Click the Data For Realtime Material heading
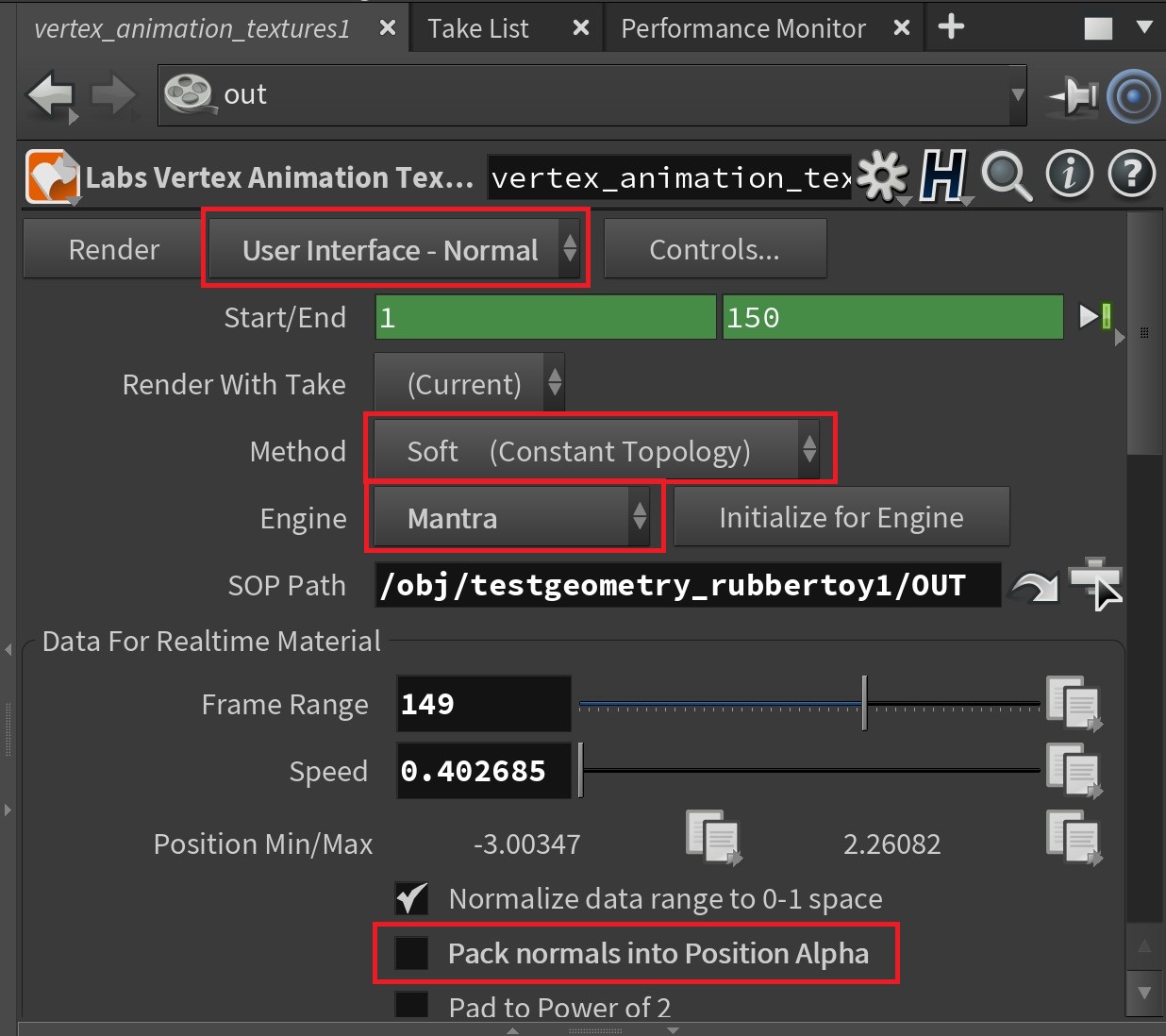This screenshot has height=1036, width=1166. click(211, 641)
